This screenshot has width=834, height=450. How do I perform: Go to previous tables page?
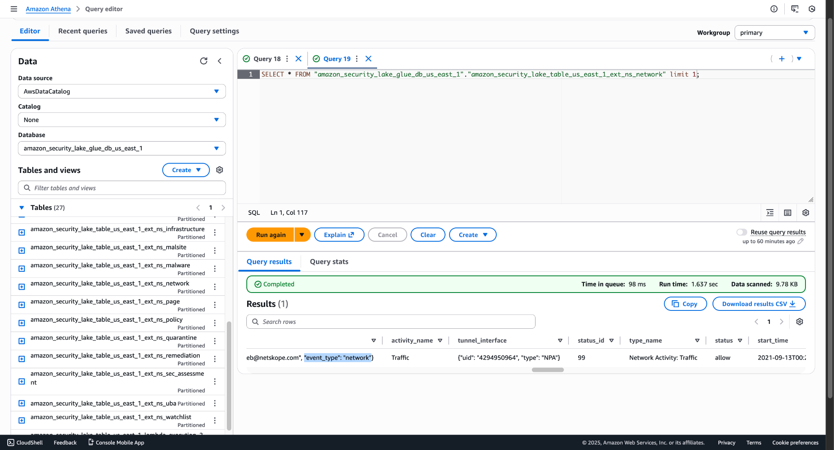(198, 208)
